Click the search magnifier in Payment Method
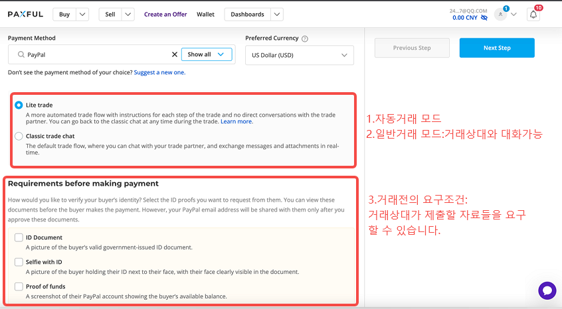The height and width of the screenshot is (309, 562). (x=21, y=54)
